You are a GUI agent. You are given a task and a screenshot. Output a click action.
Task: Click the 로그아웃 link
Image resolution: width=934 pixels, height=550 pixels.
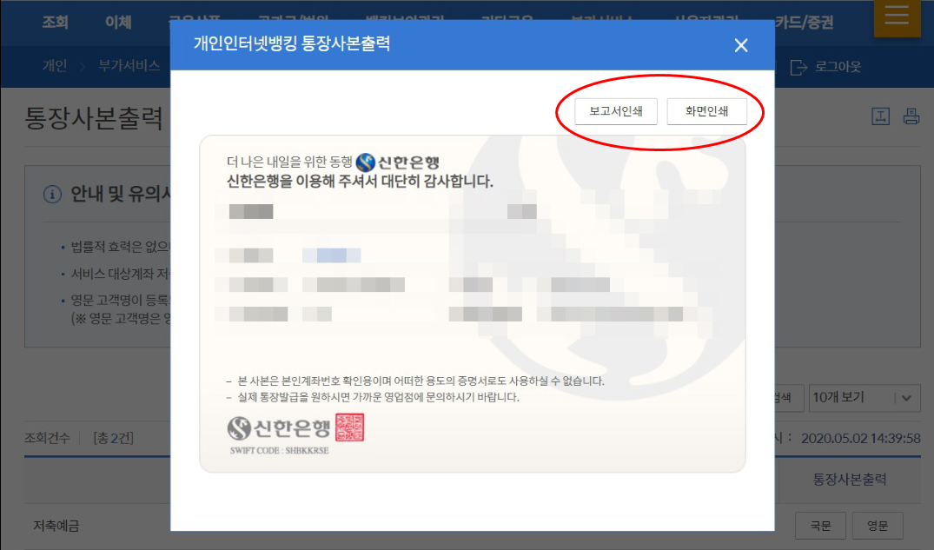click(838, 66)
